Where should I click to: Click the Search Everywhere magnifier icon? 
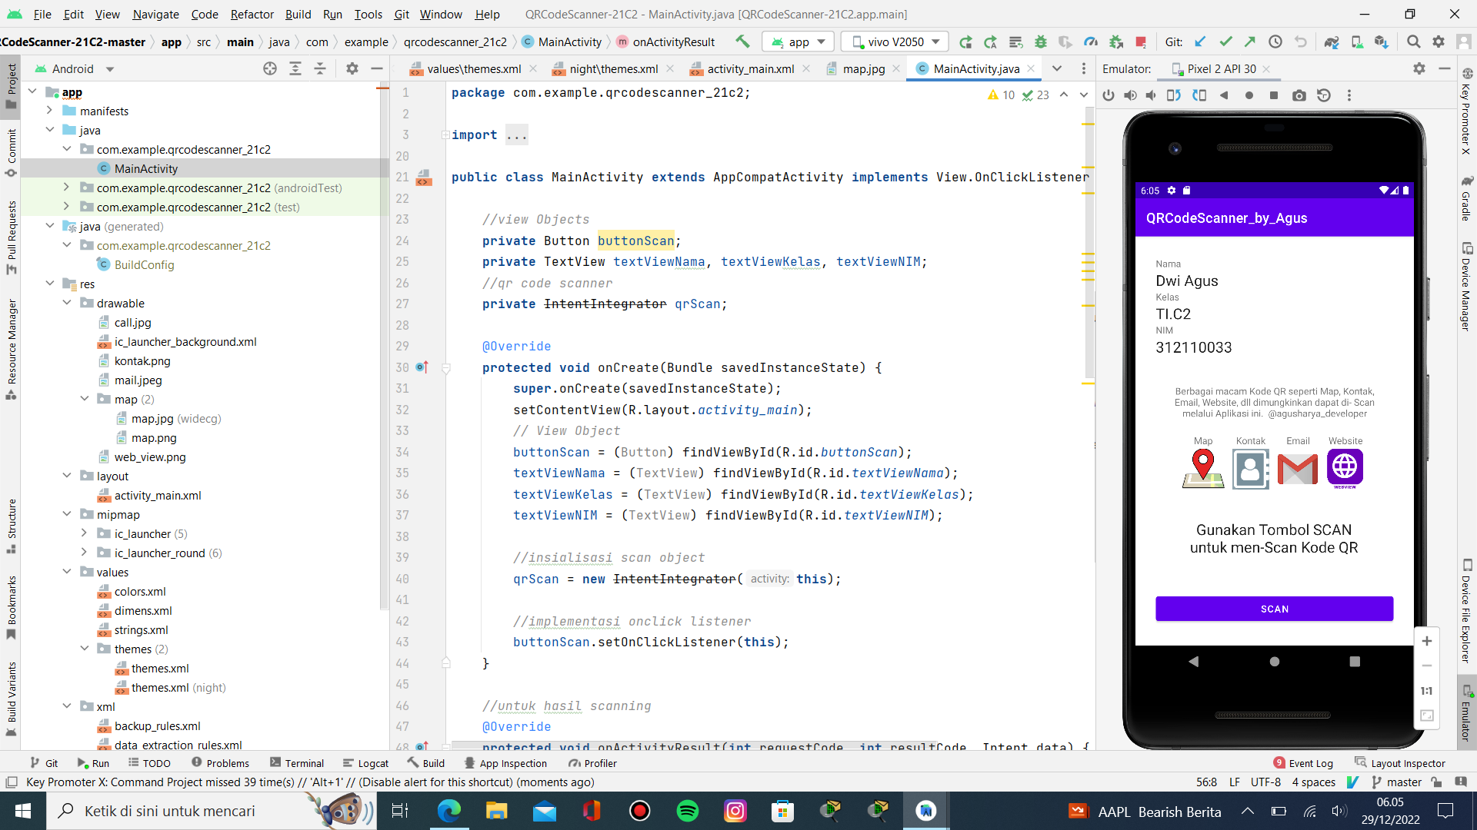(x=1414, y=41)
